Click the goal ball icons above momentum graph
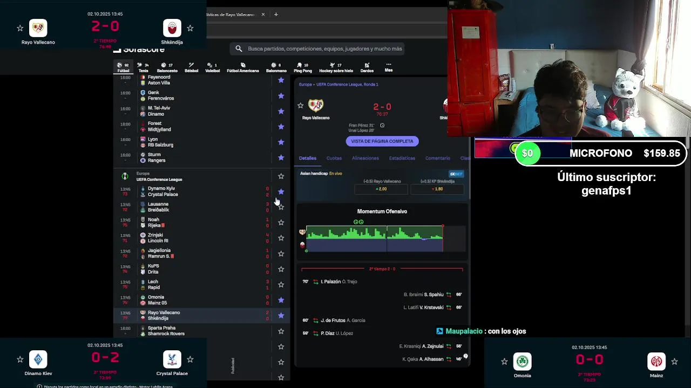 (x=358, y=222)
